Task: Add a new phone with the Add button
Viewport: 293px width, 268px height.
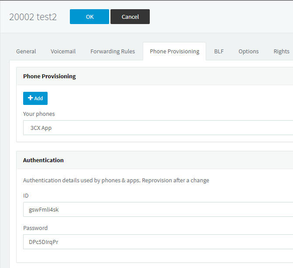Action: (x=35, y=98)
